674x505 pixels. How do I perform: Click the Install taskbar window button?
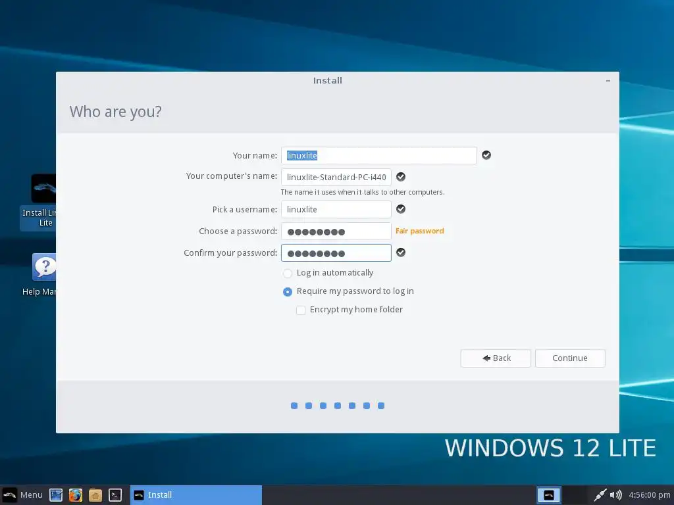pos(196,495)
